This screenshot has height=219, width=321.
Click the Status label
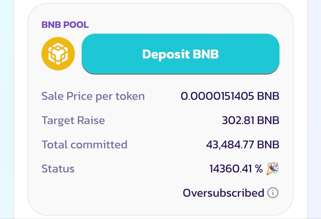pyautogui.click(x=58, y=169)
